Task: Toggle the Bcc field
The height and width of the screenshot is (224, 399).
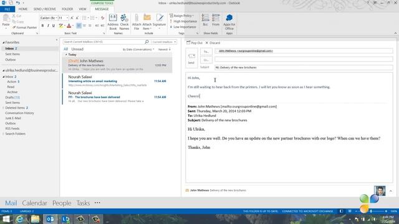Action: pos(205,21)
